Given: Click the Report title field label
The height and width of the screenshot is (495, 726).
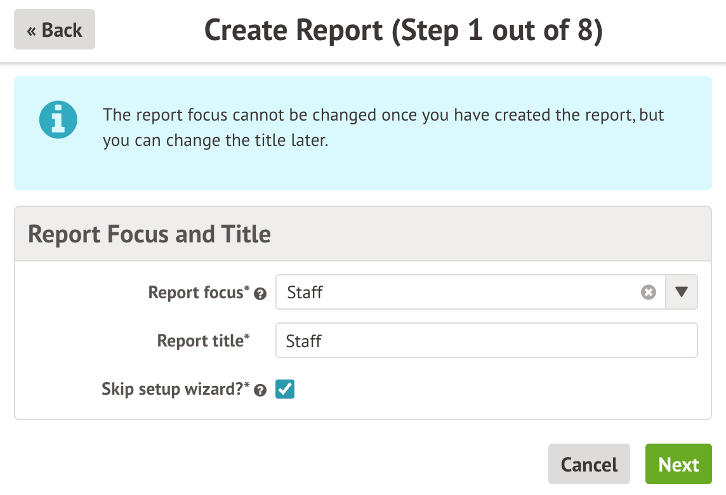Looking at the screenshot, I should click(x=200, y=341).
